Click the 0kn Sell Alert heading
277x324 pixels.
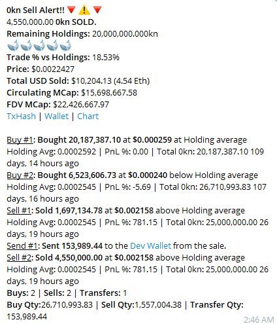(35, 10)
